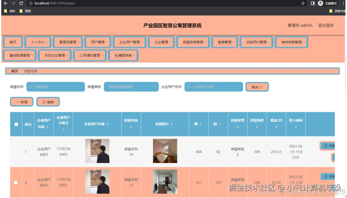Viewport: 347px width, 198px height.
Task: Open the house photo in row 2
Action: pos(165,182)
